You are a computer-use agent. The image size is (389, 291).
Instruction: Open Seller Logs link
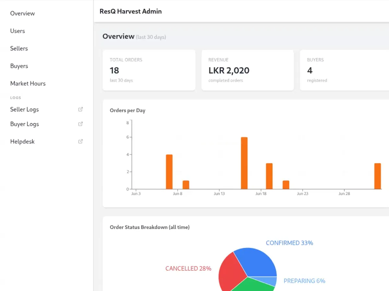click(24, 109)
